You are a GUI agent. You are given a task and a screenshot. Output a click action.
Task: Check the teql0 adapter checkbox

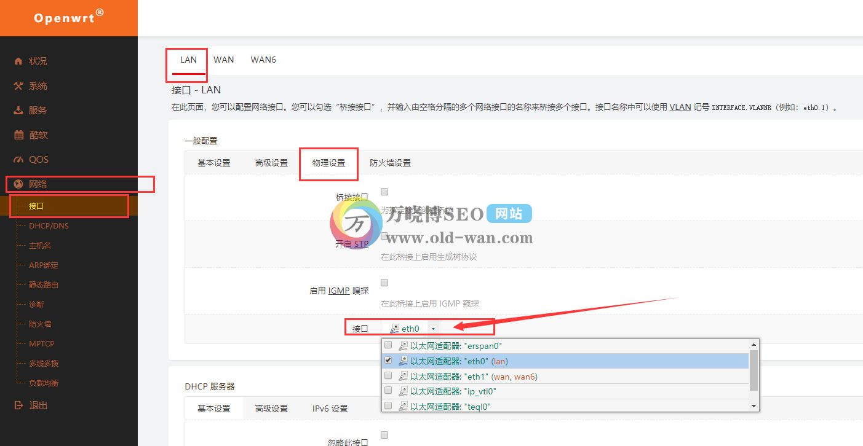(388, 405)
